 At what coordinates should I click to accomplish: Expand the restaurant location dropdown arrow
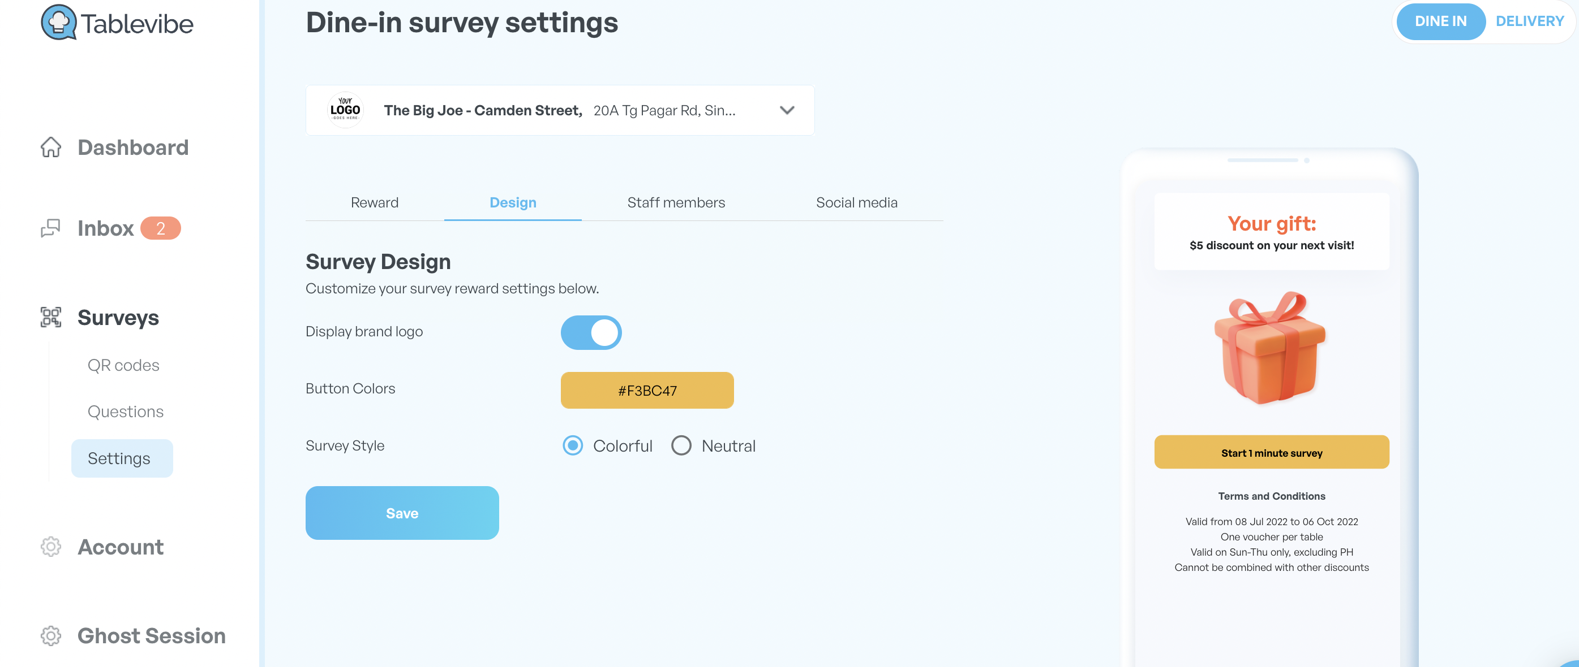(787, 110)
